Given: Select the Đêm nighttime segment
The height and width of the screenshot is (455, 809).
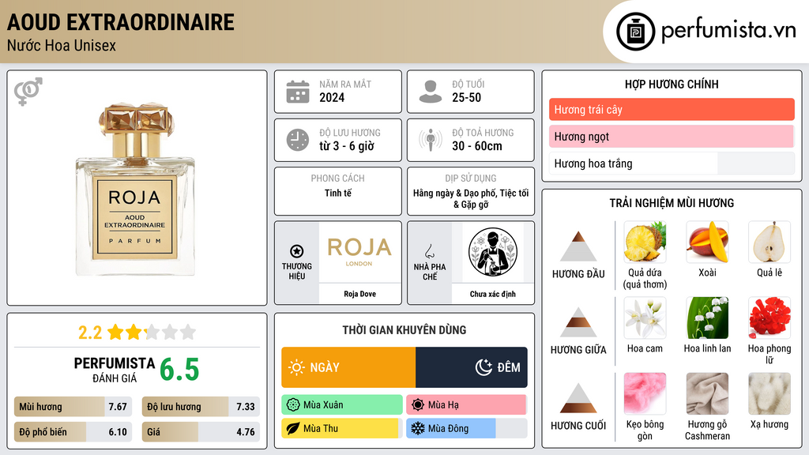Looking at the screenshot, I should point(472,367).
